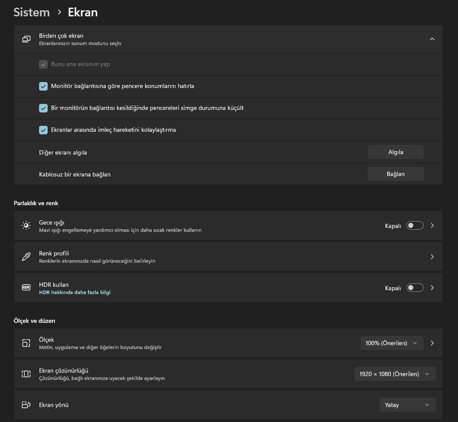Viewport: 458px width, 422px height.
Task: Open the Yatay orientation dropdown
Action: point(407,405)
